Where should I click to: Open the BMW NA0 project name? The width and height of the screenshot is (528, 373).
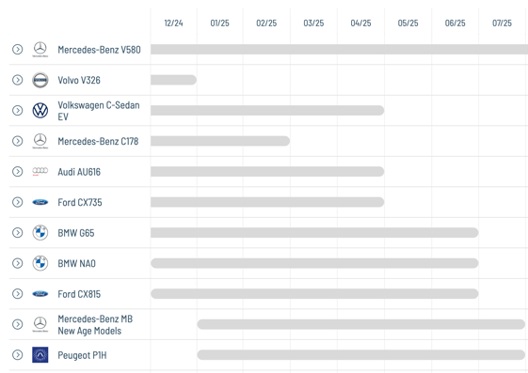[x=76, y=263]
